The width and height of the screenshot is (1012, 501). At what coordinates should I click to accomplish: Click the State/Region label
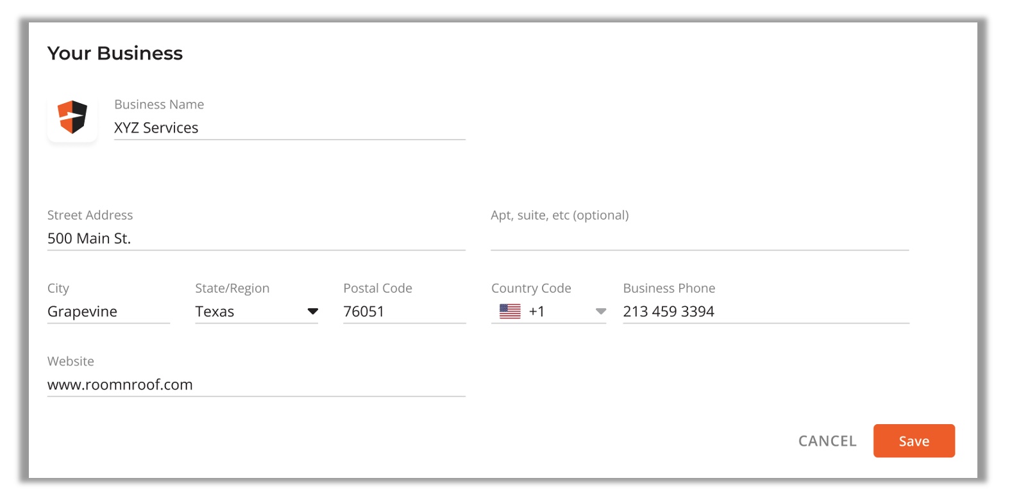[232, 288]
